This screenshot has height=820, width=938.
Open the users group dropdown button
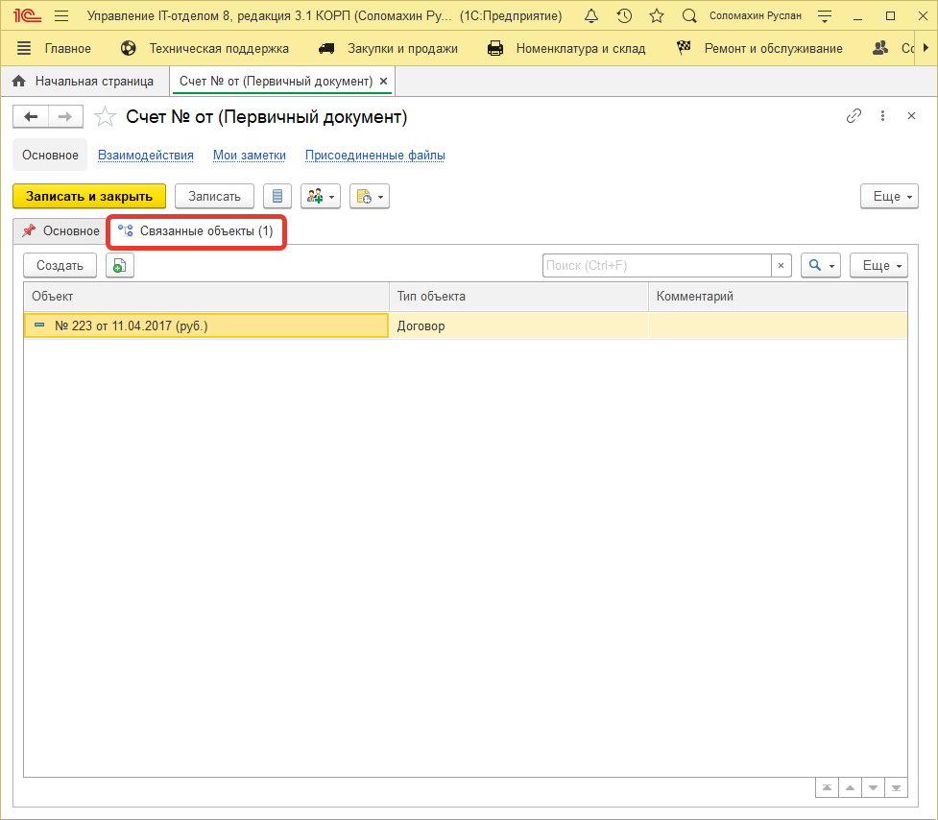[321, 196]
